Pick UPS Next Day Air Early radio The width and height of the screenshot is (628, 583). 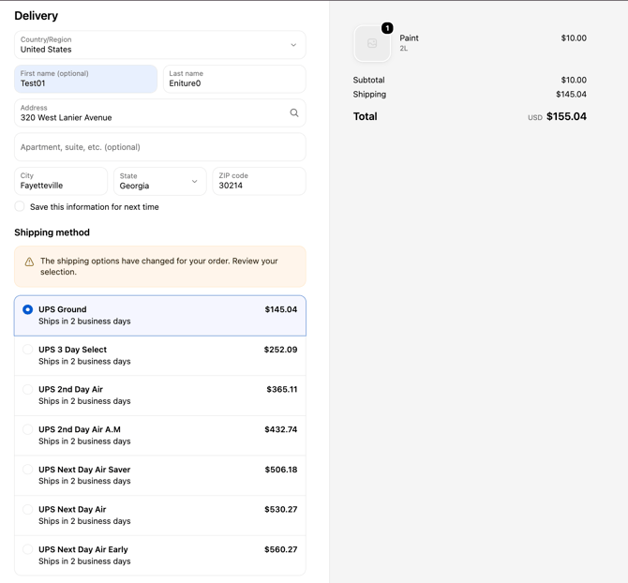click(x=27, y=549)
